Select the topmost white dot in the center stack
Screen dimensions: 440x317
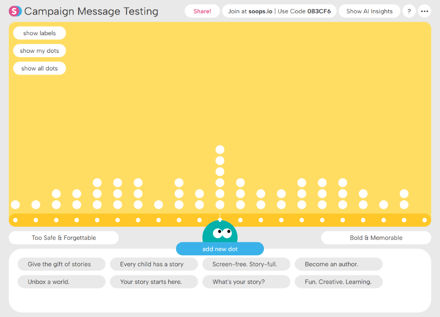click(220, 150)
